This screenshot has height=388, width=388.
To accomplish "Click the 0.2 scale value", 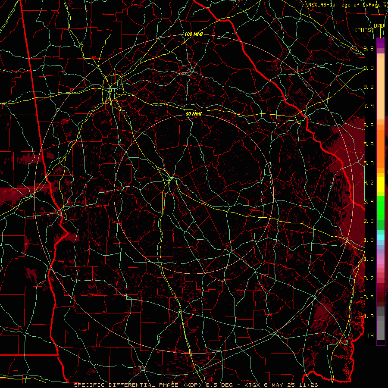I will click(x=369, y=278).
